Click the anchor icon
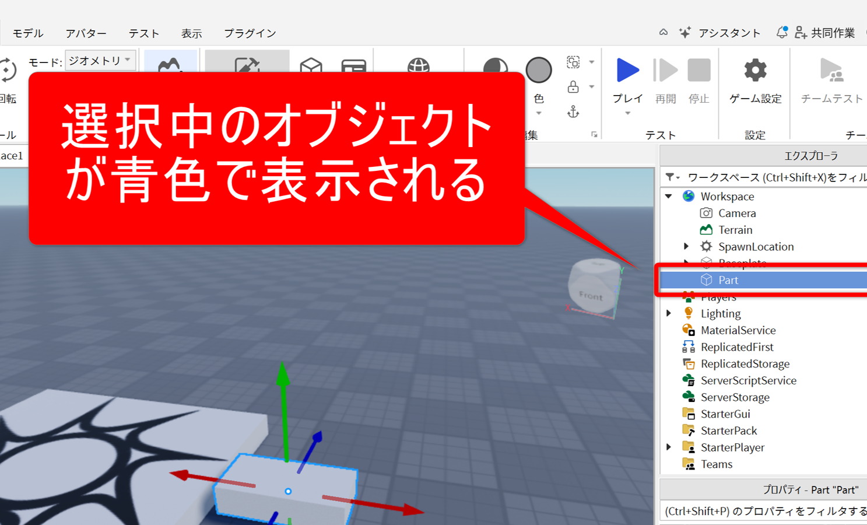 pos(573,112)
